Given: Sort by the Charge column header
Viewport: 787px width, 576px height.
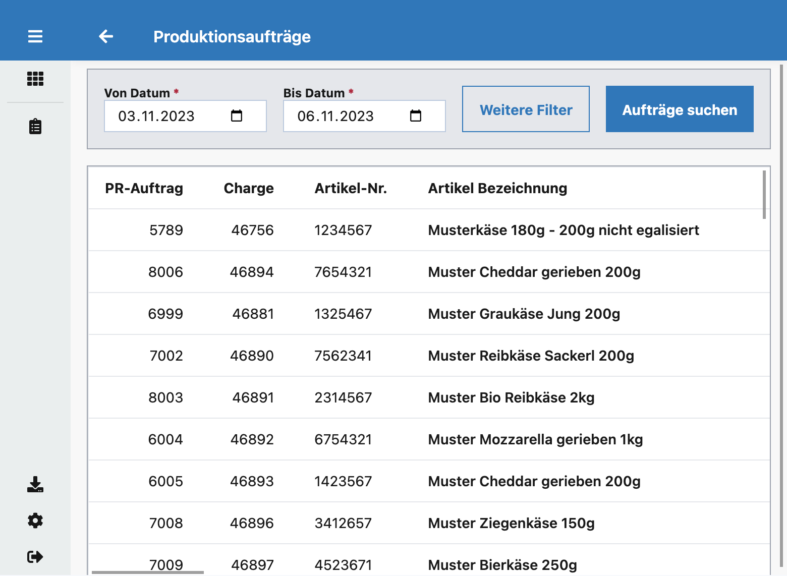Looking at the screenshot, I should coord(249,188).
